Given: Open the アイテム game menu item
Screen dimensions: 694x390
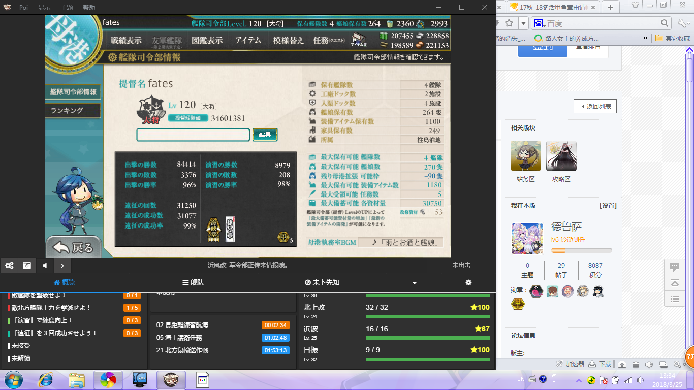Looking at the screenshot, I should [x=248, y=41].
